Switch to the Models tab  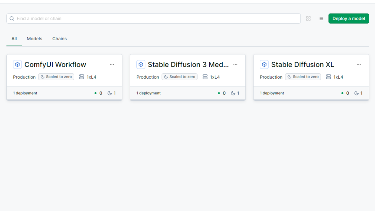[34, 39]
